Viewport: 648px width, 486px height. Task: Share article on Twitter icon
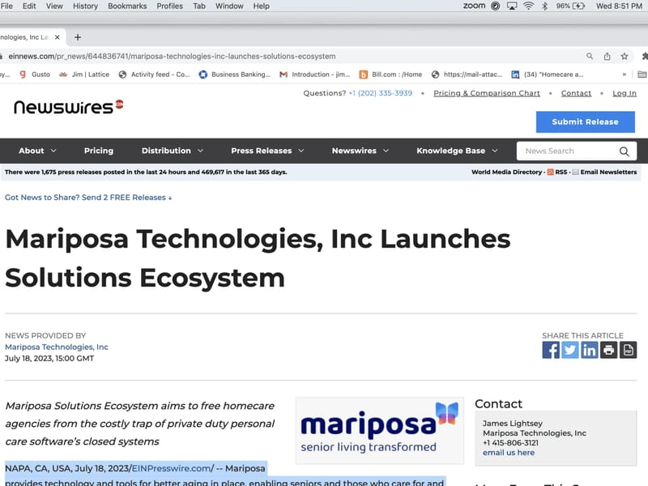coord(570,350)
